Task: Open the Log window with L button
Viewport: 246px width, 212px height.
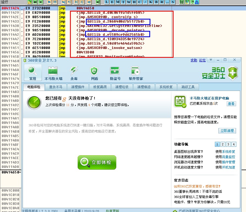Action: (107, 2)
